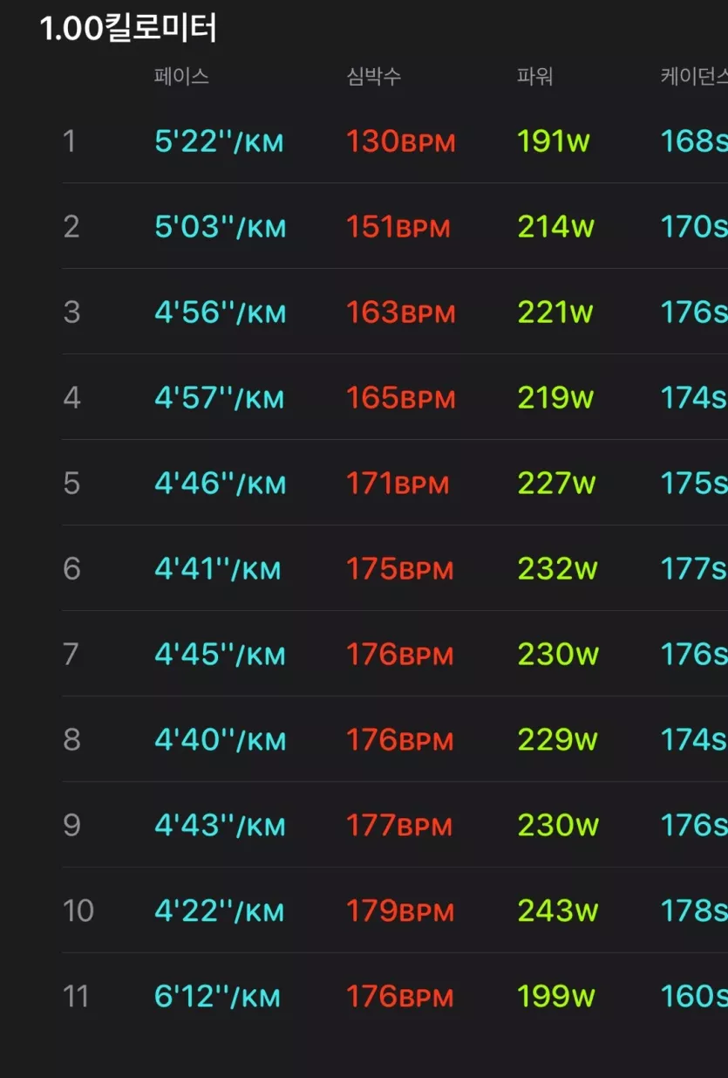Select split 1 pace 5'22''/KM
Screen dimensions: 728x1078
(x=219, y=141)
